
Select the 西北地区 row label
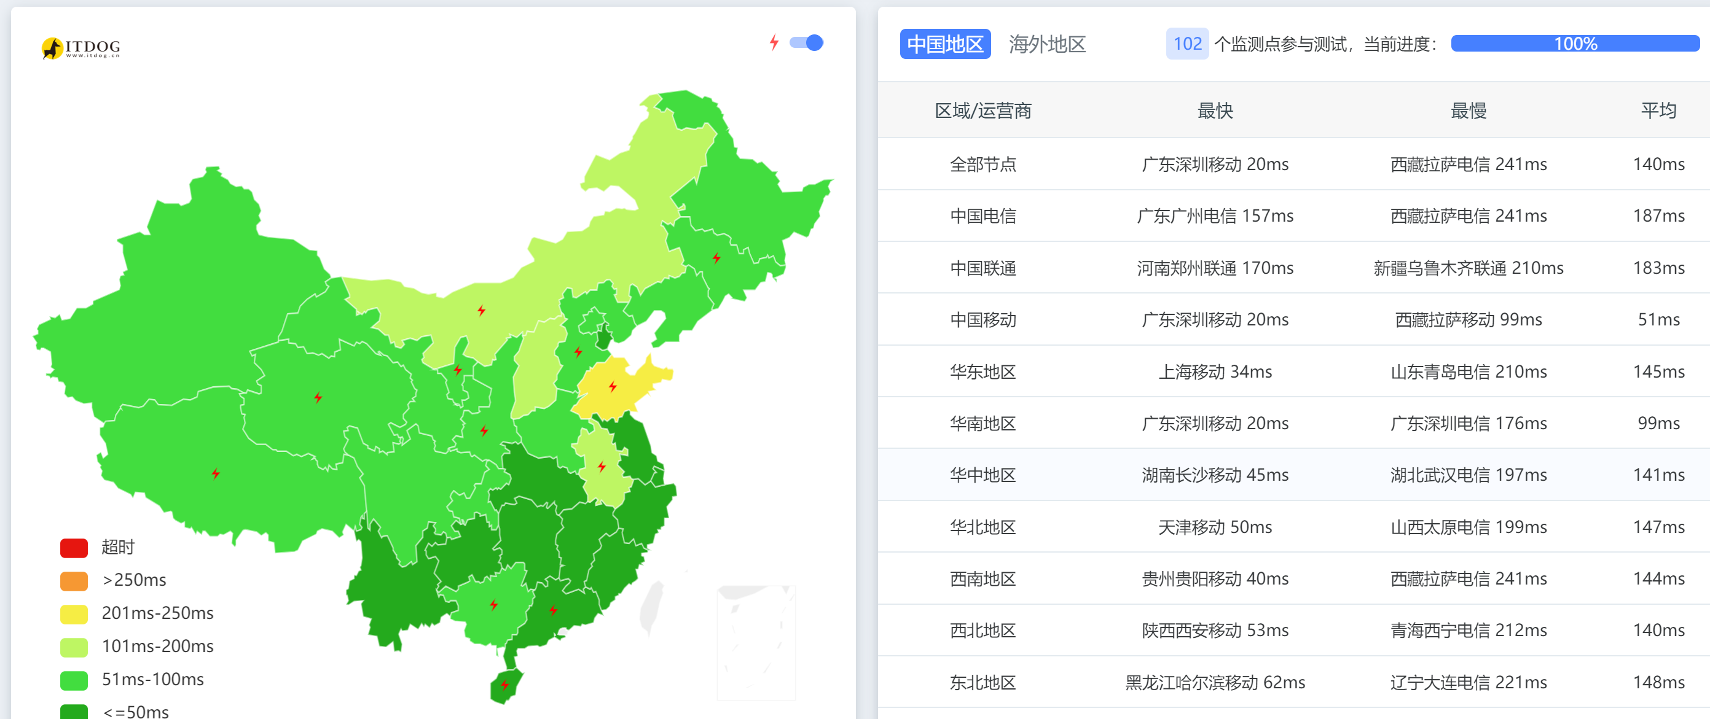click(x=982, y=630)
